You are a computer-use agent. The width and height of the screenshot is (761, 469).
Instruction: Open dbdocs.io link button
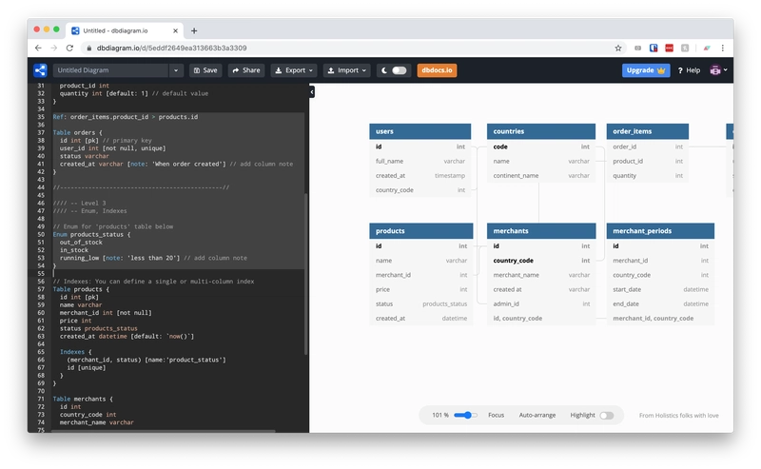tap(437, 70)
